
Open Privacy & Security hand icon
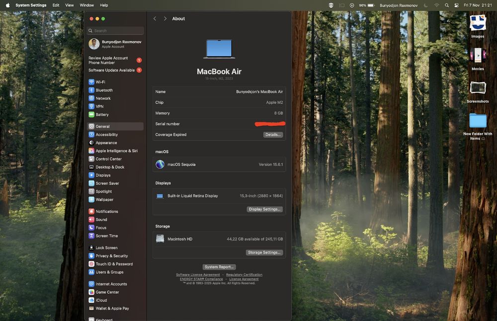[91, 256]
